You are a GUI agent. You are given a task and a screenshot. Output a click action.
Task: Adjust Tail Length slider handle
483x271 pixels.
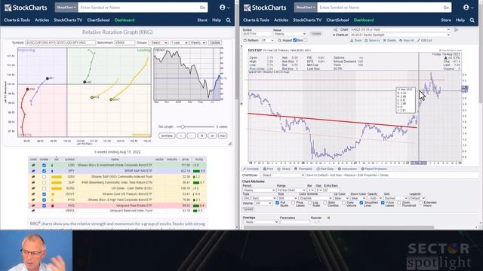[x=183, y=126]
